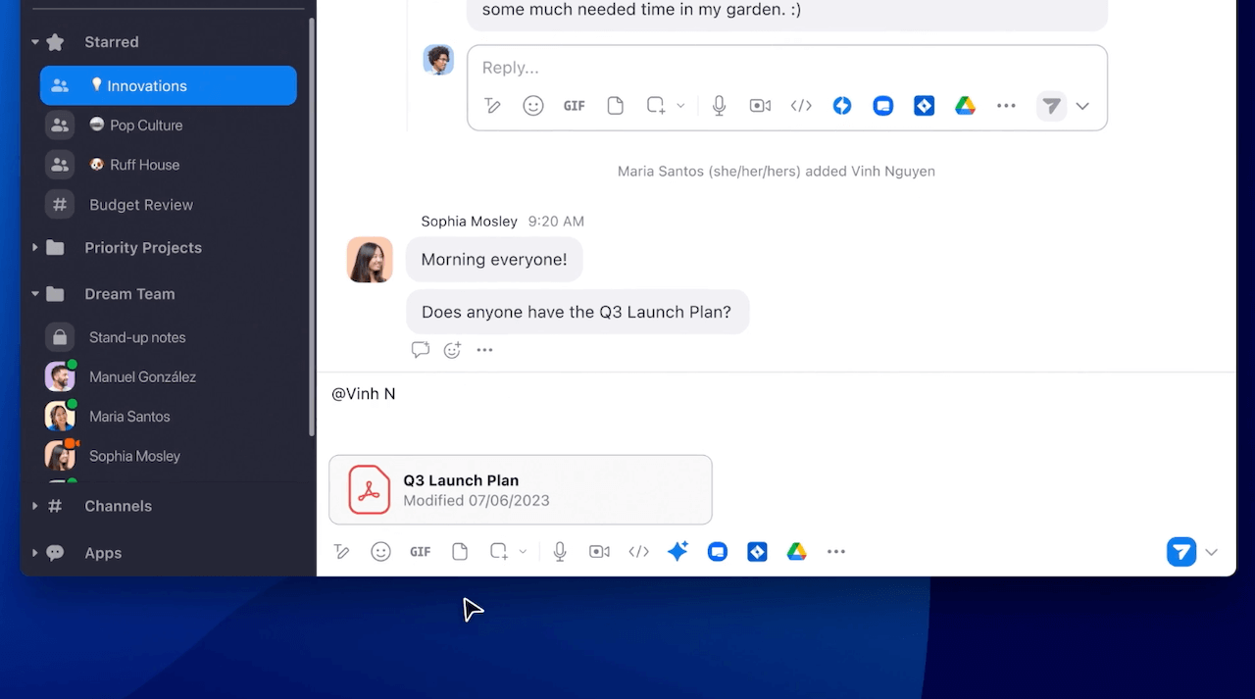The image size is (1255, 699).
Task: Open Google Drive in reply box
Action: [x=966, y=106]
